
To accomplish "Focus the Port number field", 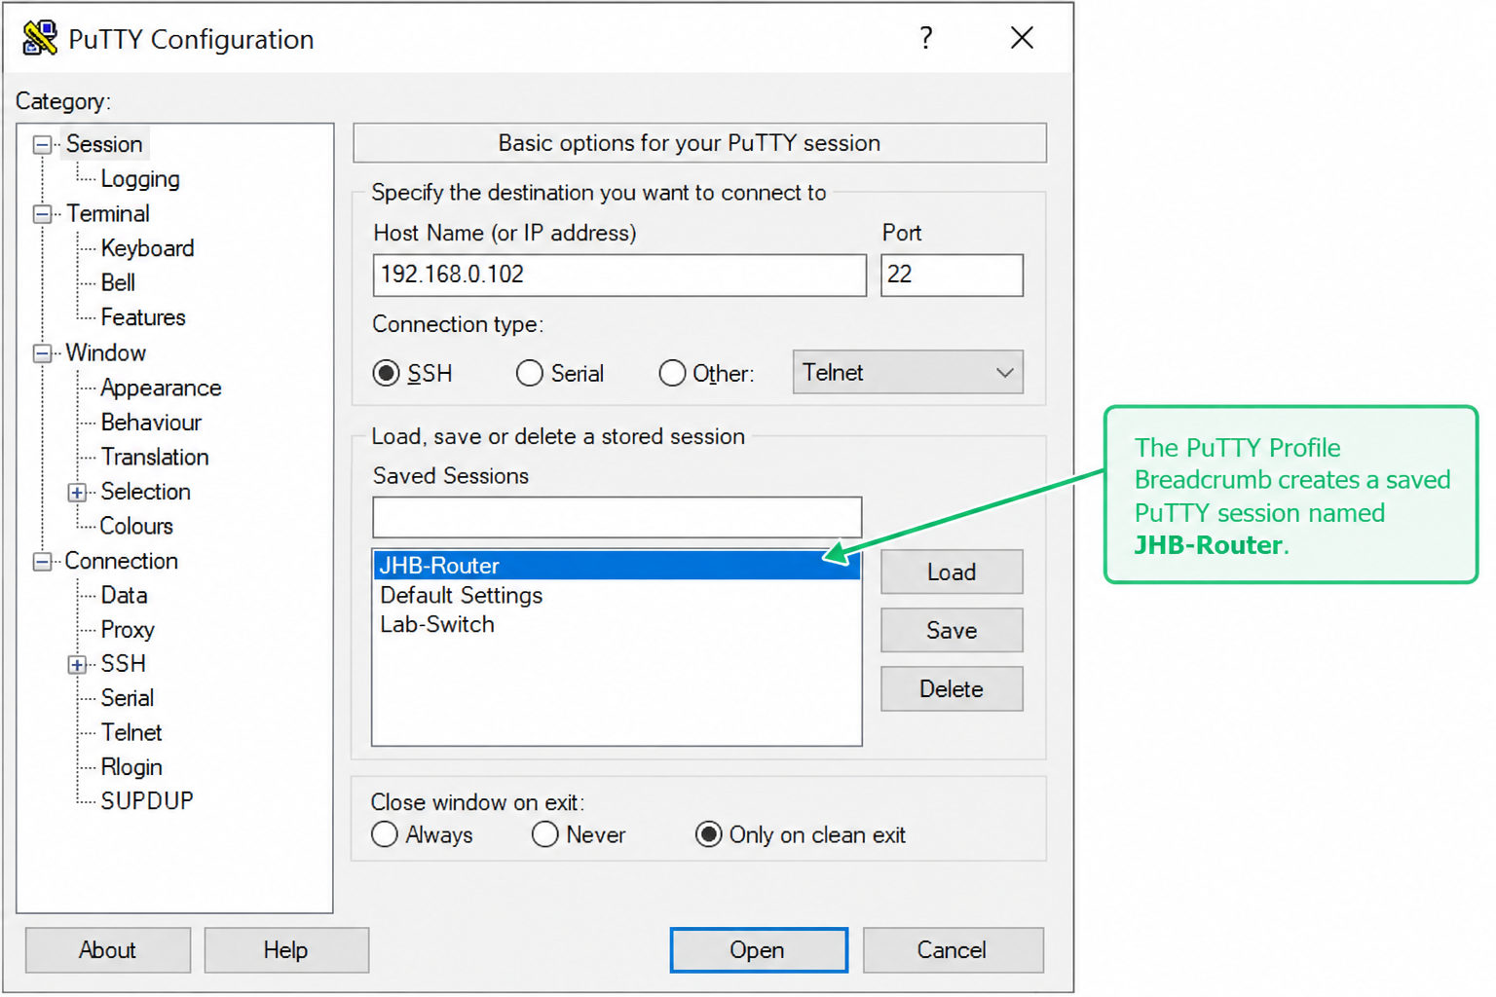I will coord(952,275).
